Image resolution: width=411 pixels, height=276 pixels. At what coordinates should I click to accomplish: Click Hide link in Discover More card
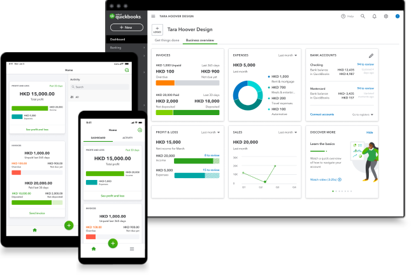pyautogui.click(x=370, y=132)
